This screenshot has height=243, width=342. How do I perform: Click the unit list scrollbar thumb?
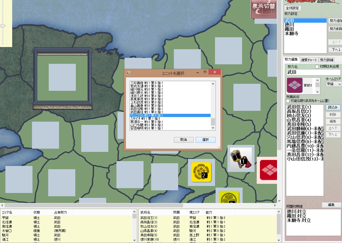pos(213,121)
